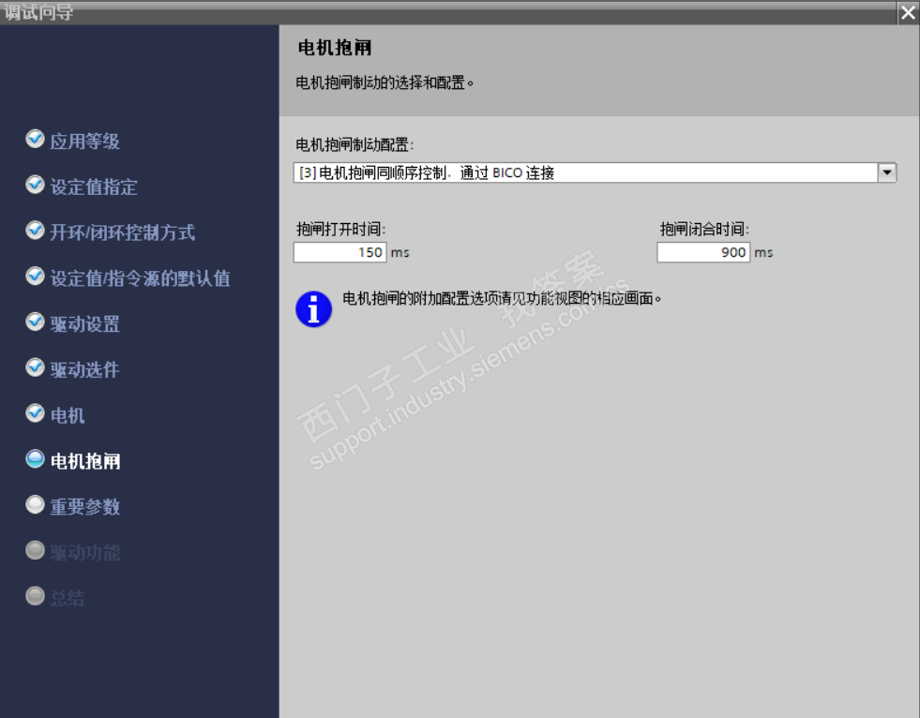
Task: Jump to the 重要参数 step
Action: (85, 507)
